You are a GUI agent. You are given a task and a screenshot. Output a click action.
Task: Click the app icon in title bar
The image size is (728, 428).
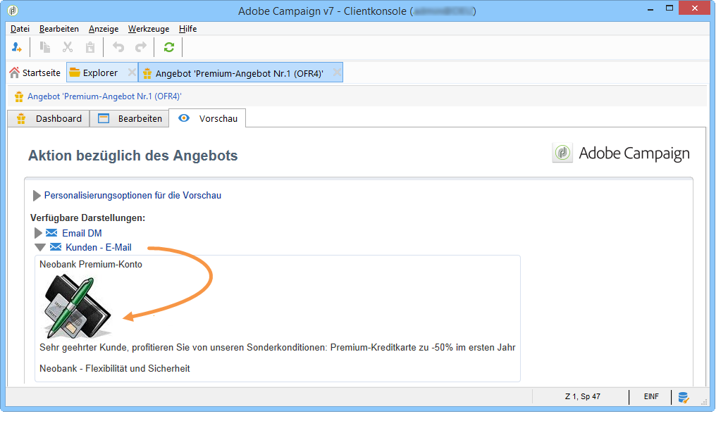(13, 10)
